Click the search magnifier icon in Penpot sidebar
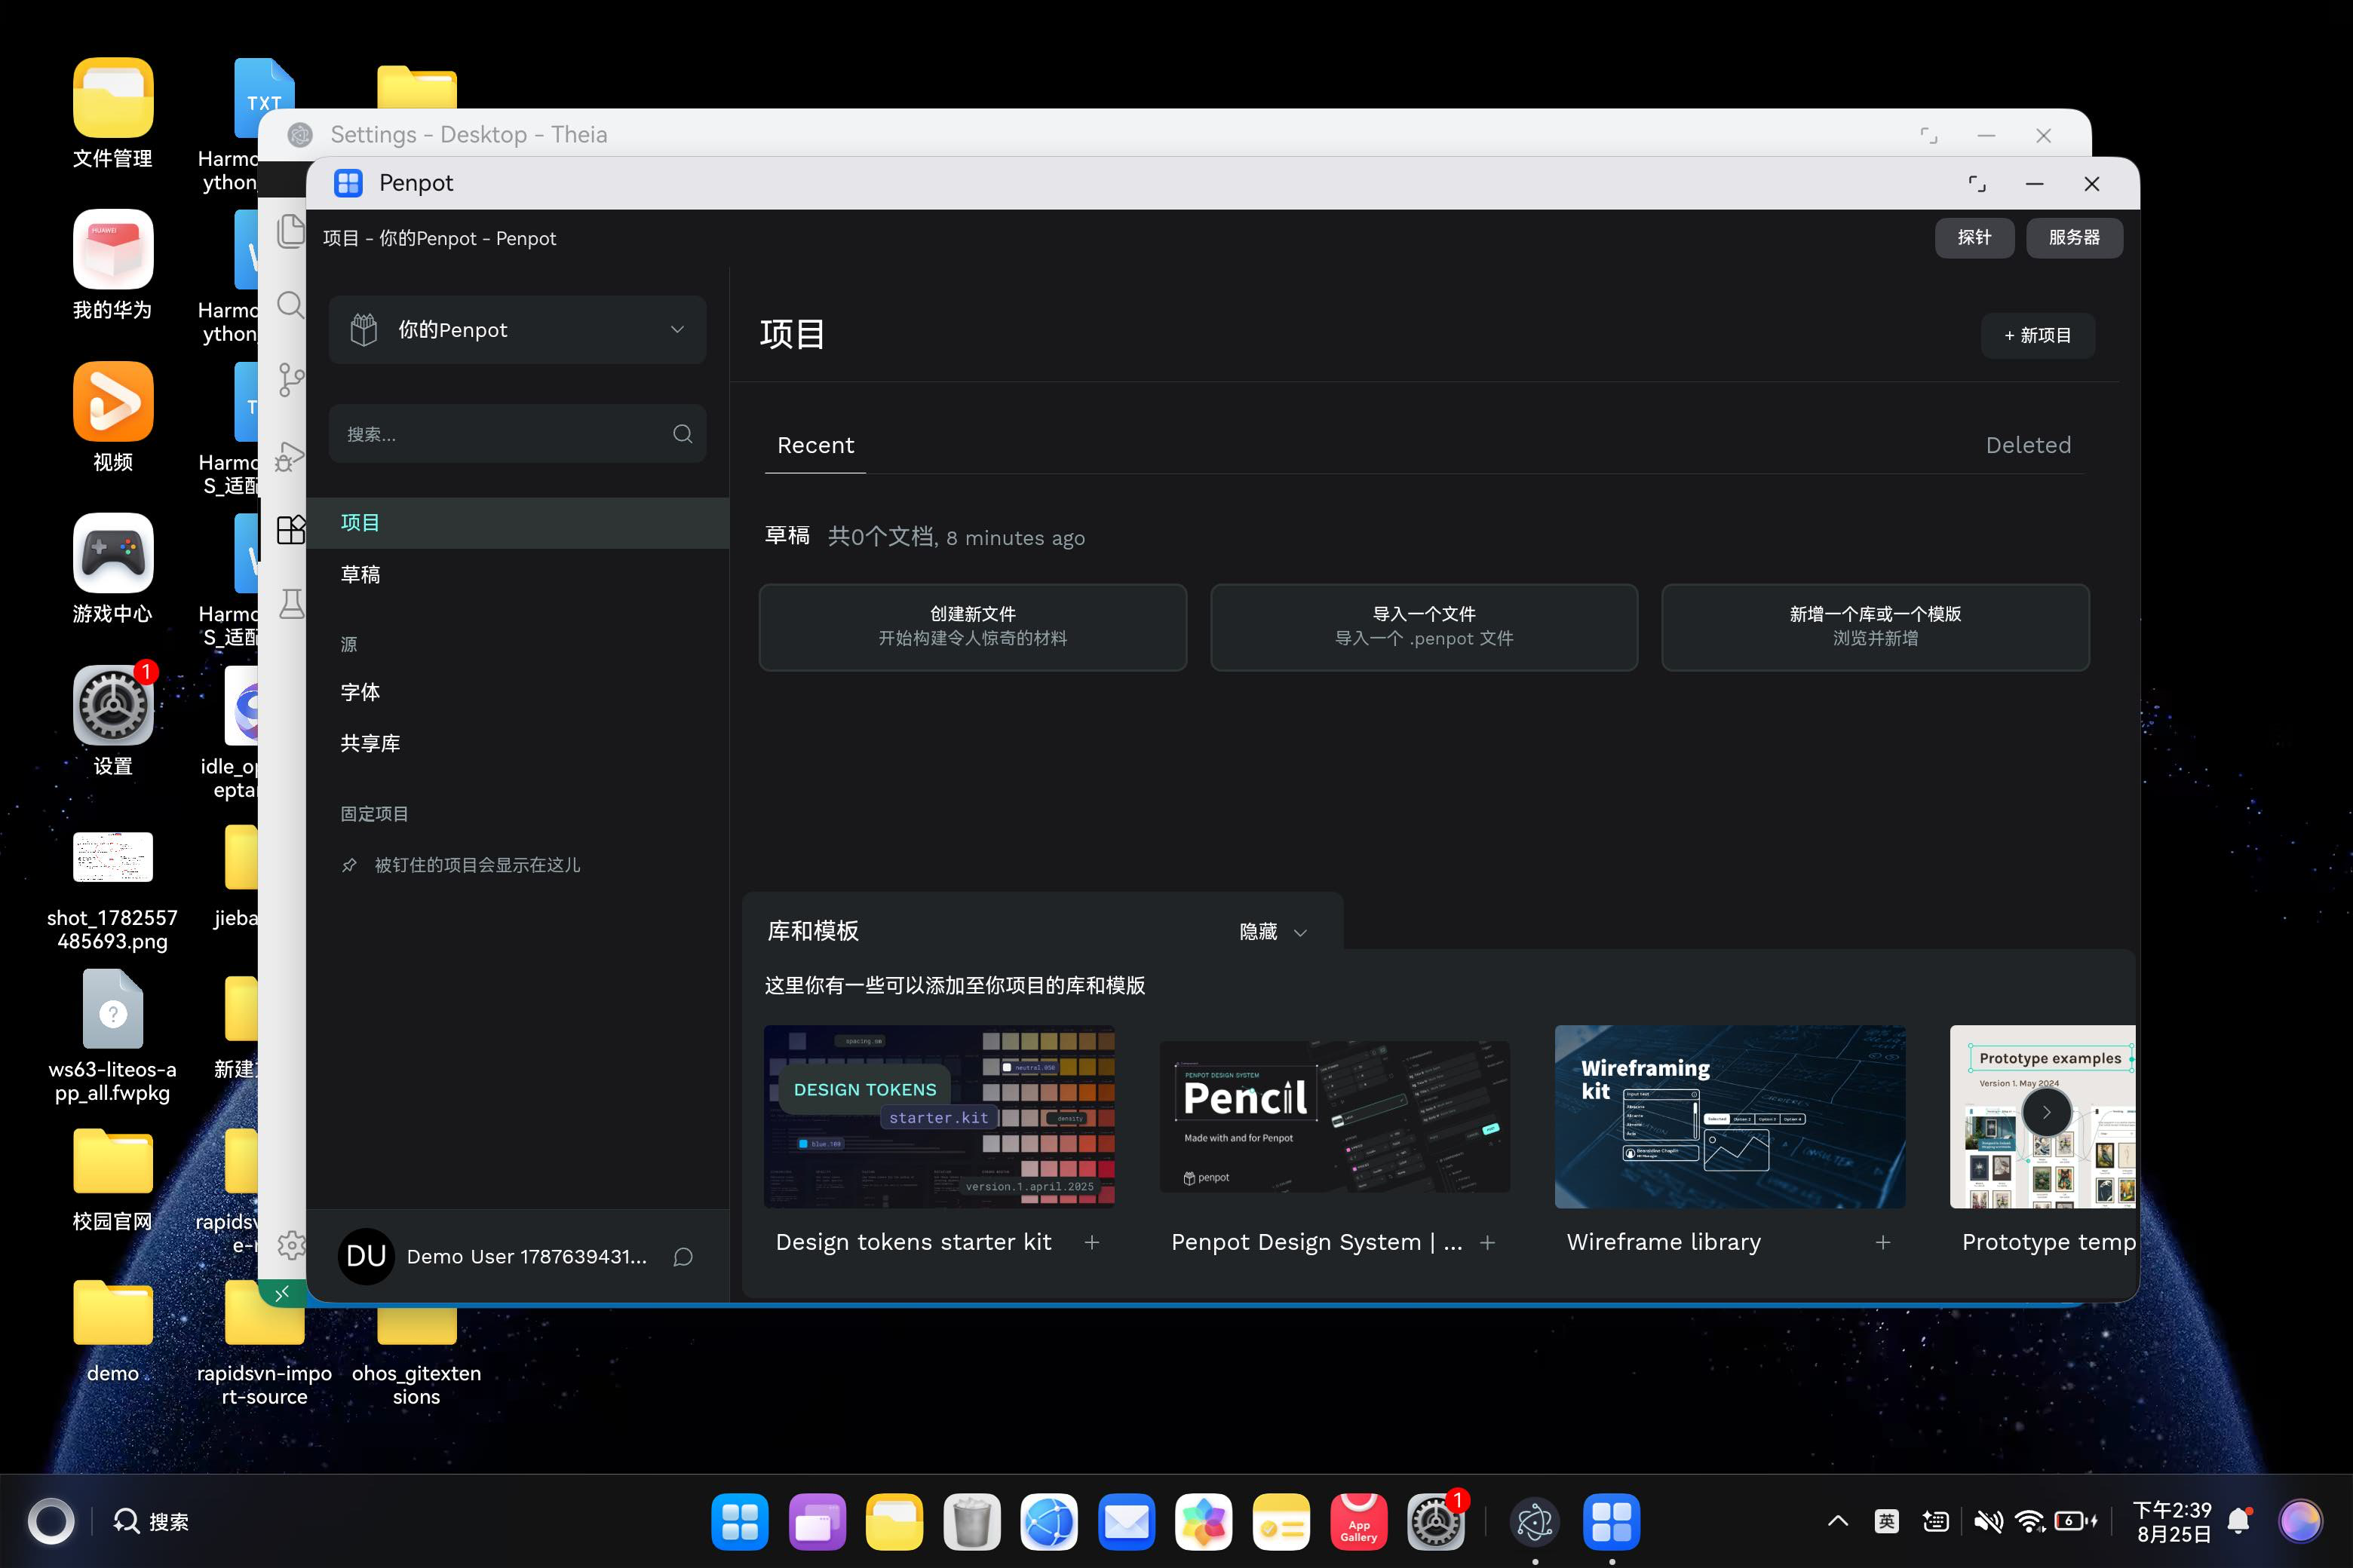Viewport: 2353px width, 1568px height. coord(683,434)
